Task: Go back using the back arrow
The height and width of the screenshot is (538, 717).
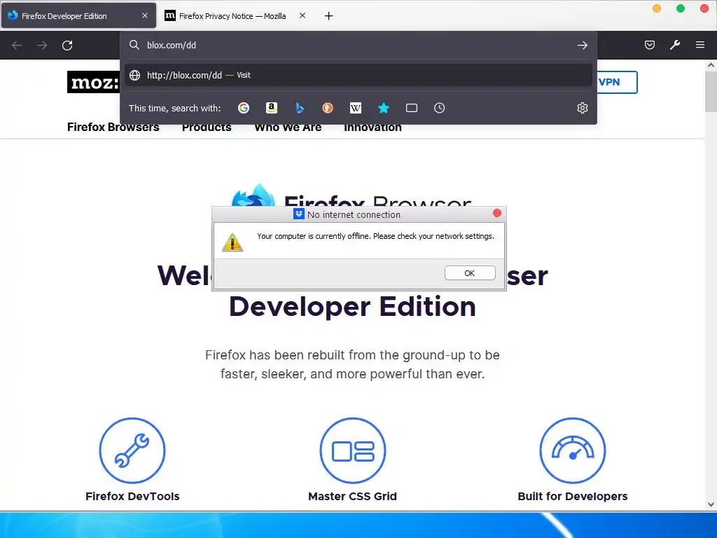Action: point(17,46)
